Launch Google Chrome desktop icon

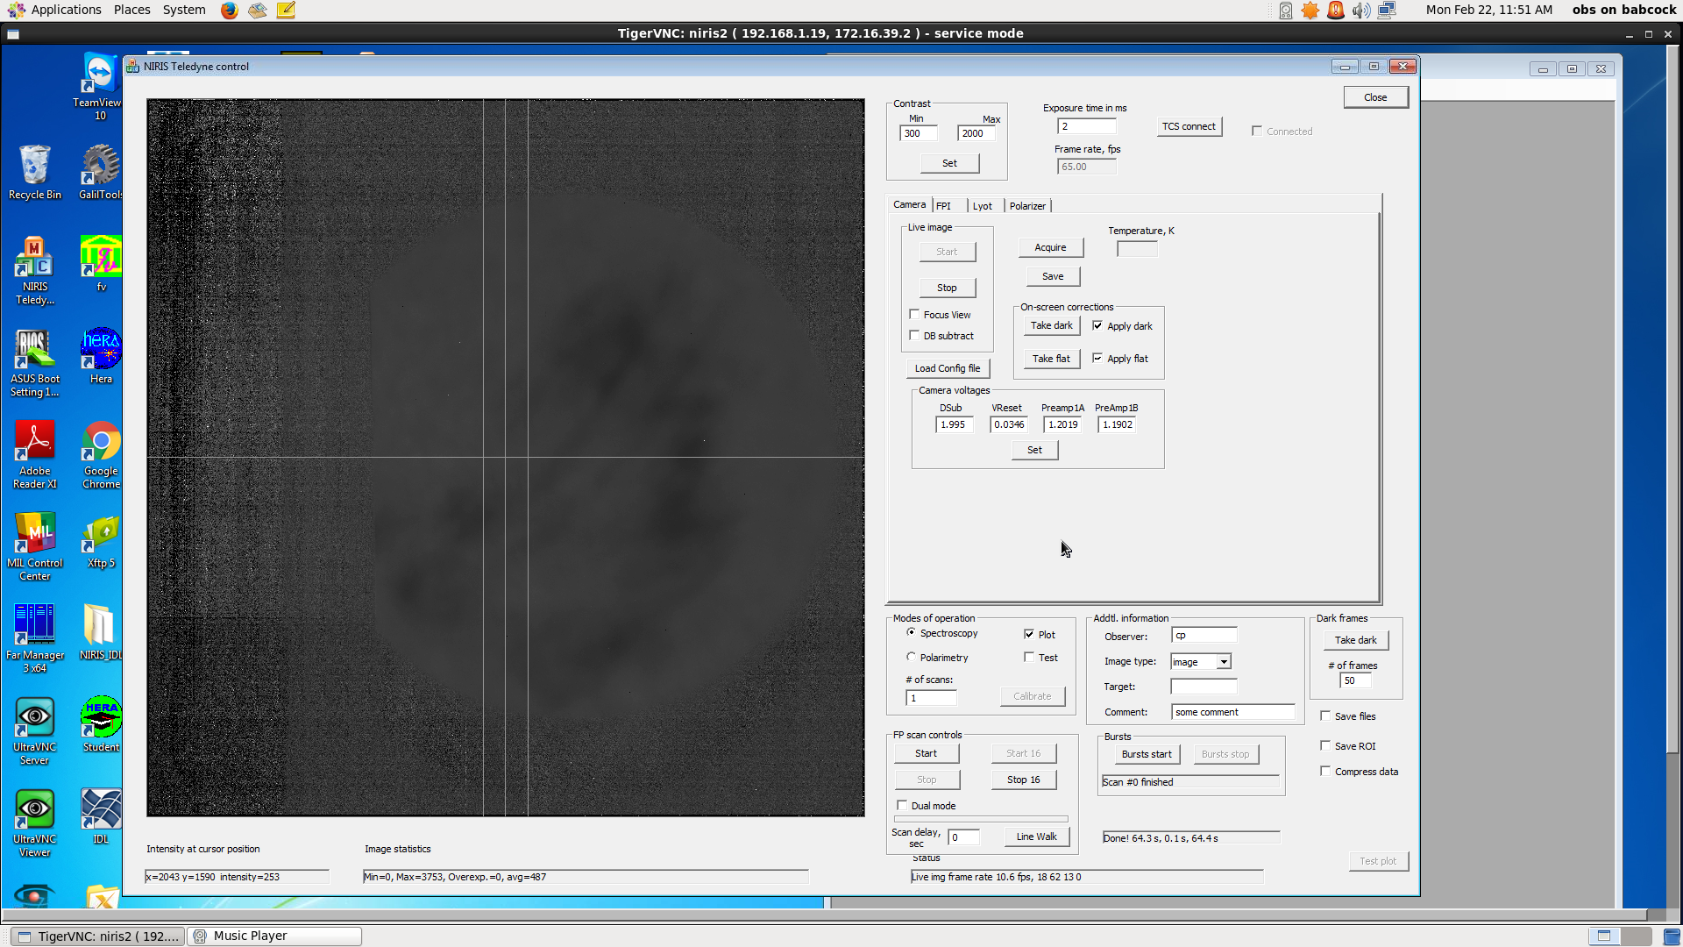[101, 455]
